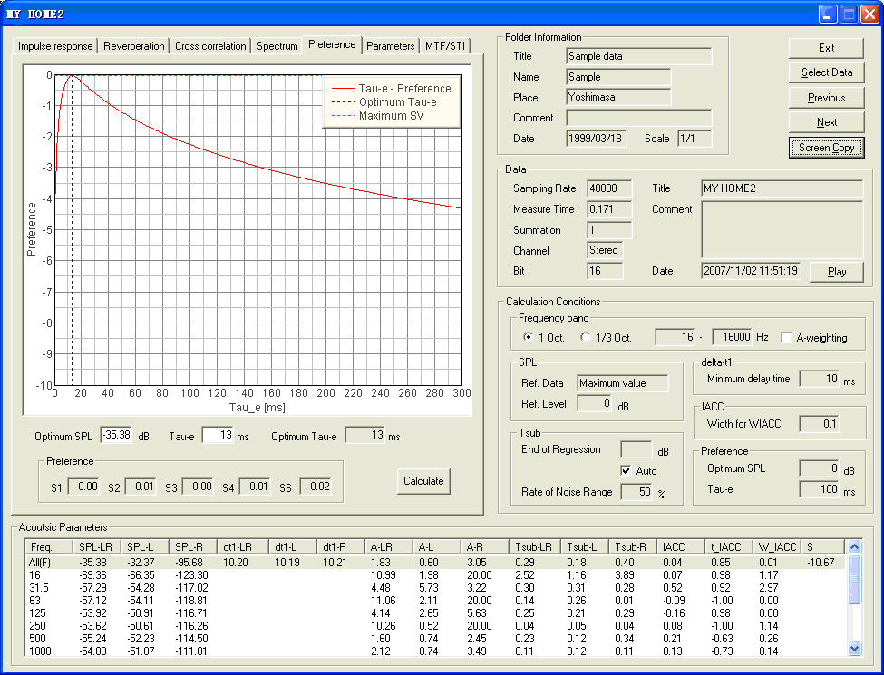Click the Scale field showing 1/1
Viewport: 884px width, 675px height.
tap(695, 139)
